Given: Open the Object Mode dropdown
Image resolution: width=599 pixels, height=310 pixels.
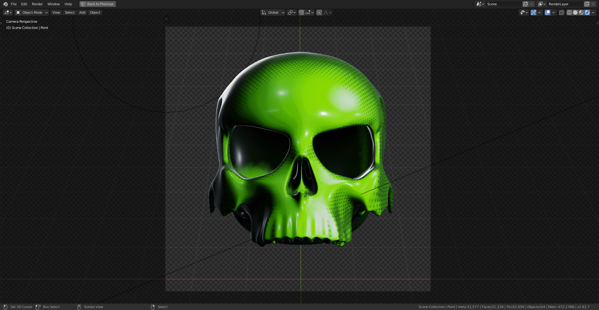Looking at the screenshot, I should 32,12.
